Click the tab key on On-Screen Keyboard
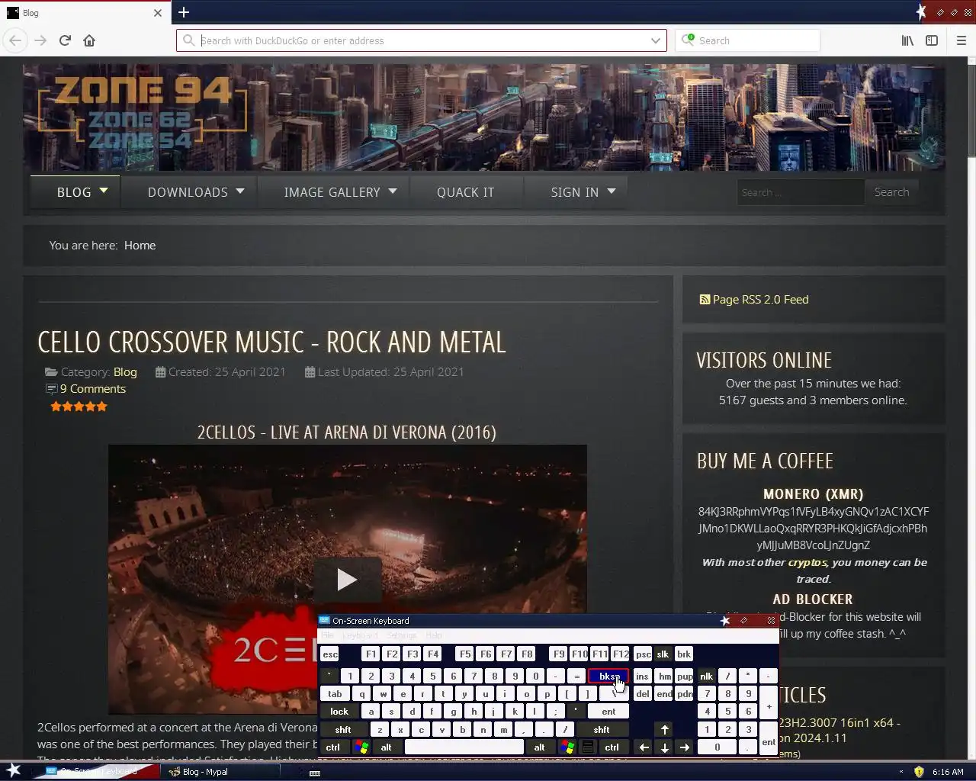This screenshot has width=976, height=781. click(x=335, y=693)
